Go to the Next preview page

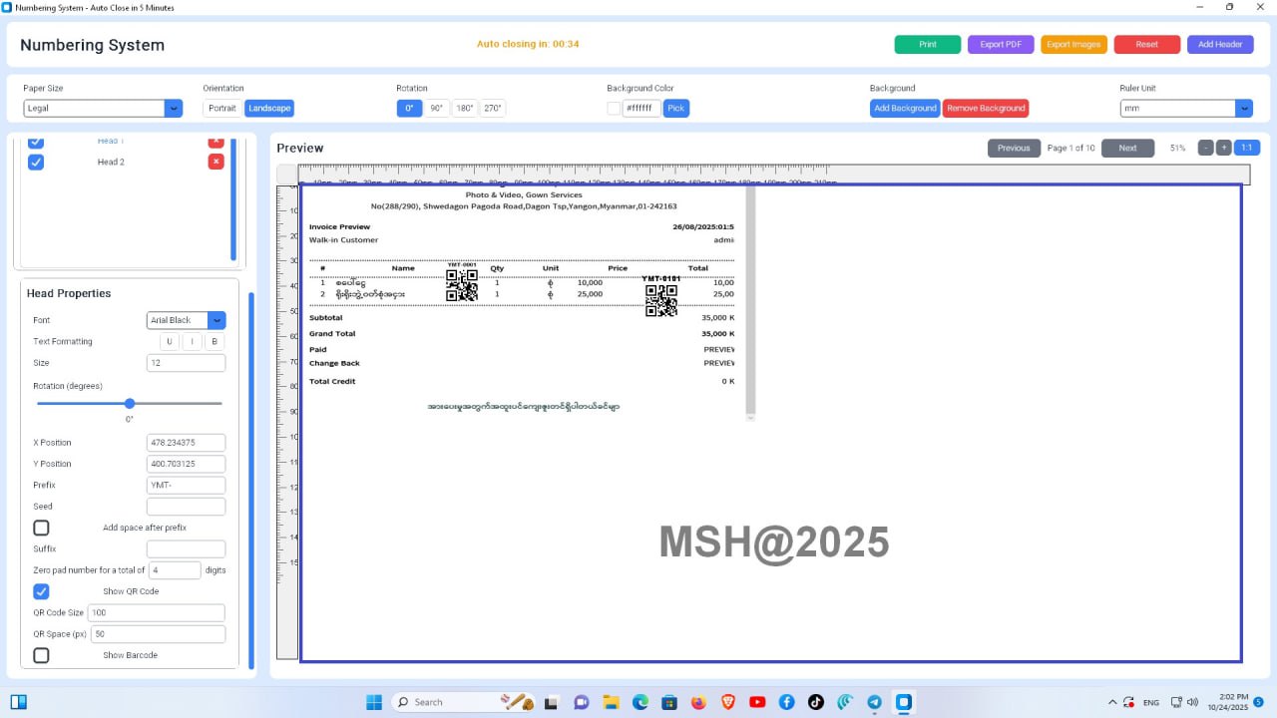click(x=1127, y=148)
